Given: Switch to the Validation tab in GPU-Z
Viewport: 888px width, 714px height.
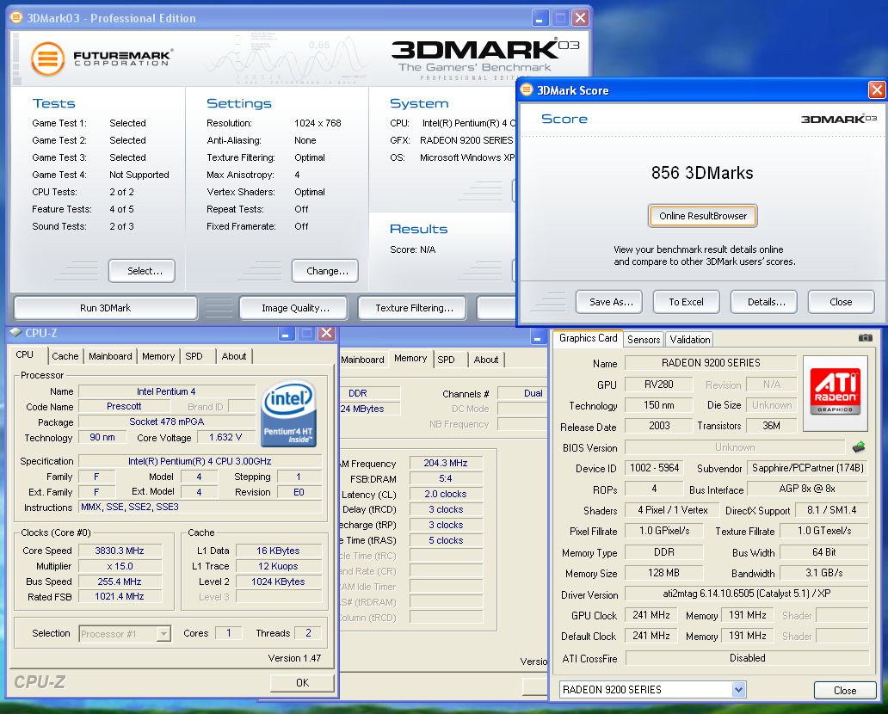Looking at the screenshot, I should point(689,340).
